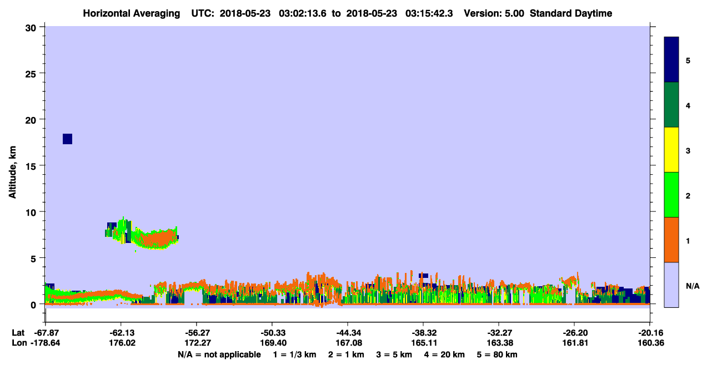The height and width of the screenshot is (370, 722).
Task: Click the legend entry '1 = 1/3 km'
Action: pos(294,354)
